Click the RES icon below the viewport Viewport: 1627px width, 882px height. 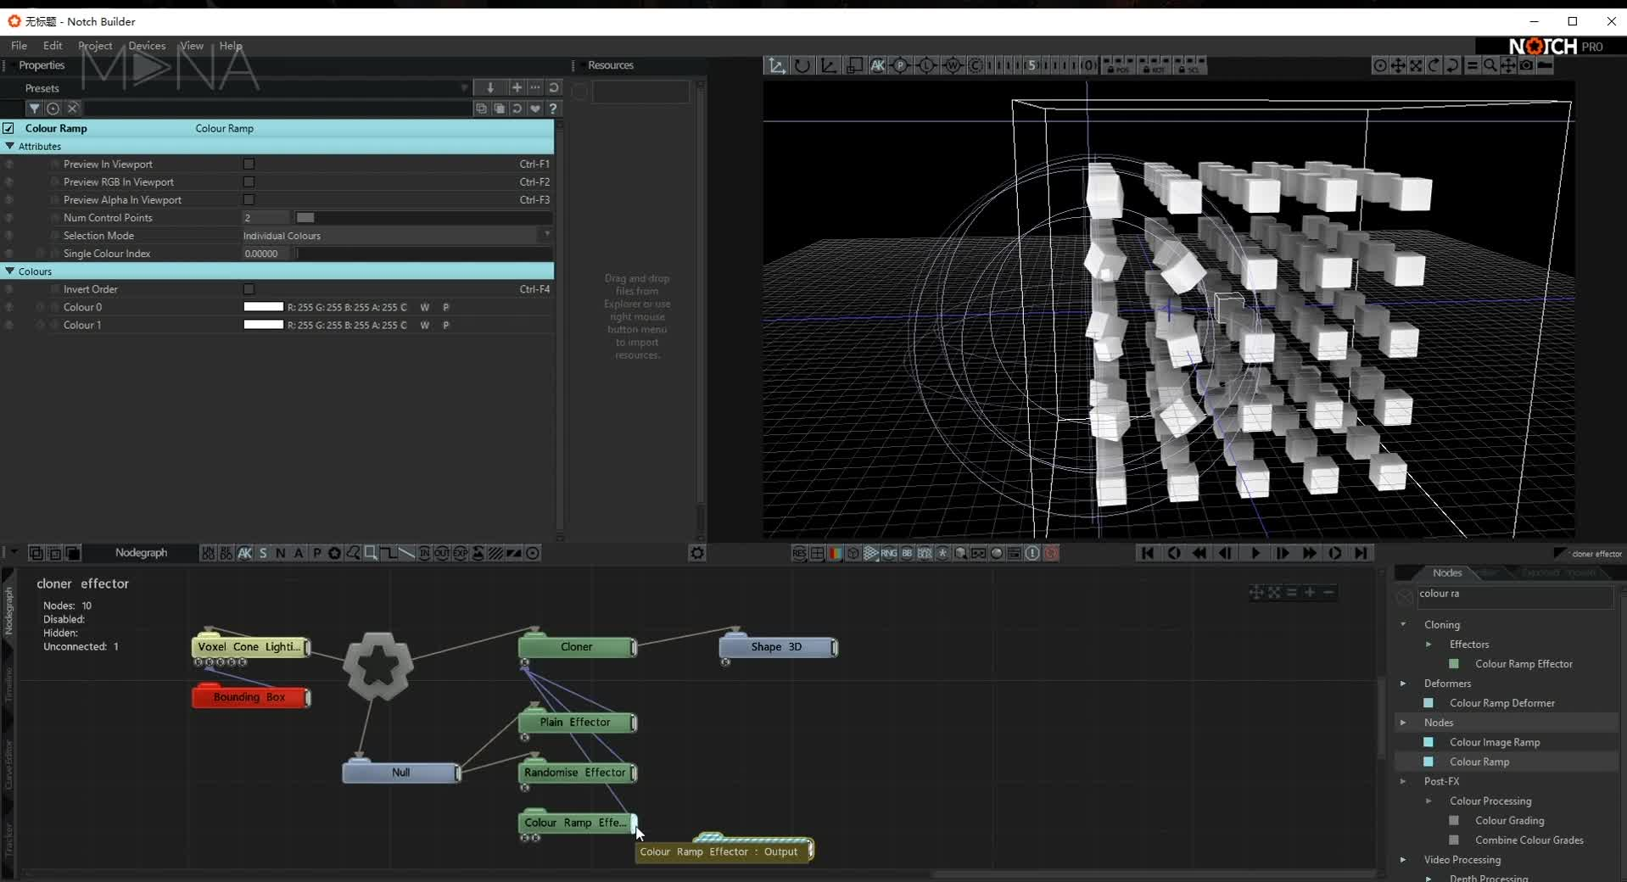(x=799, y=553)
